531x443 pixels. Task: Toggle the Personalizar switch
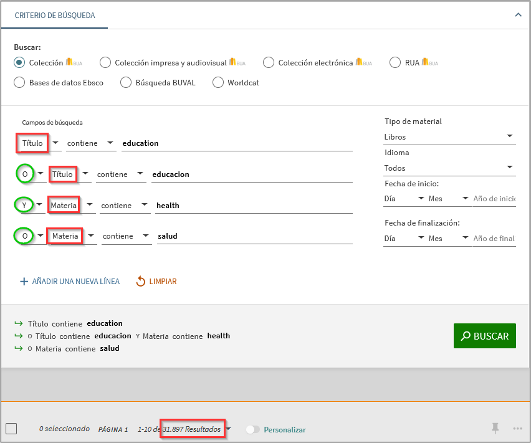[x=253, y=429]
